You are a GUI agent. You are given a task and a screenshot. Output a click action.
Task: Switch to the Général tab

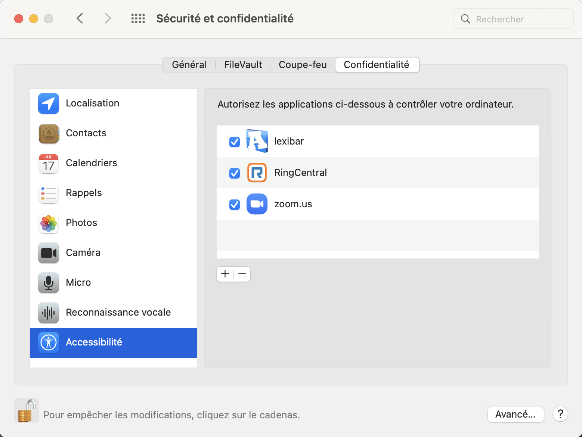(189, 65)
